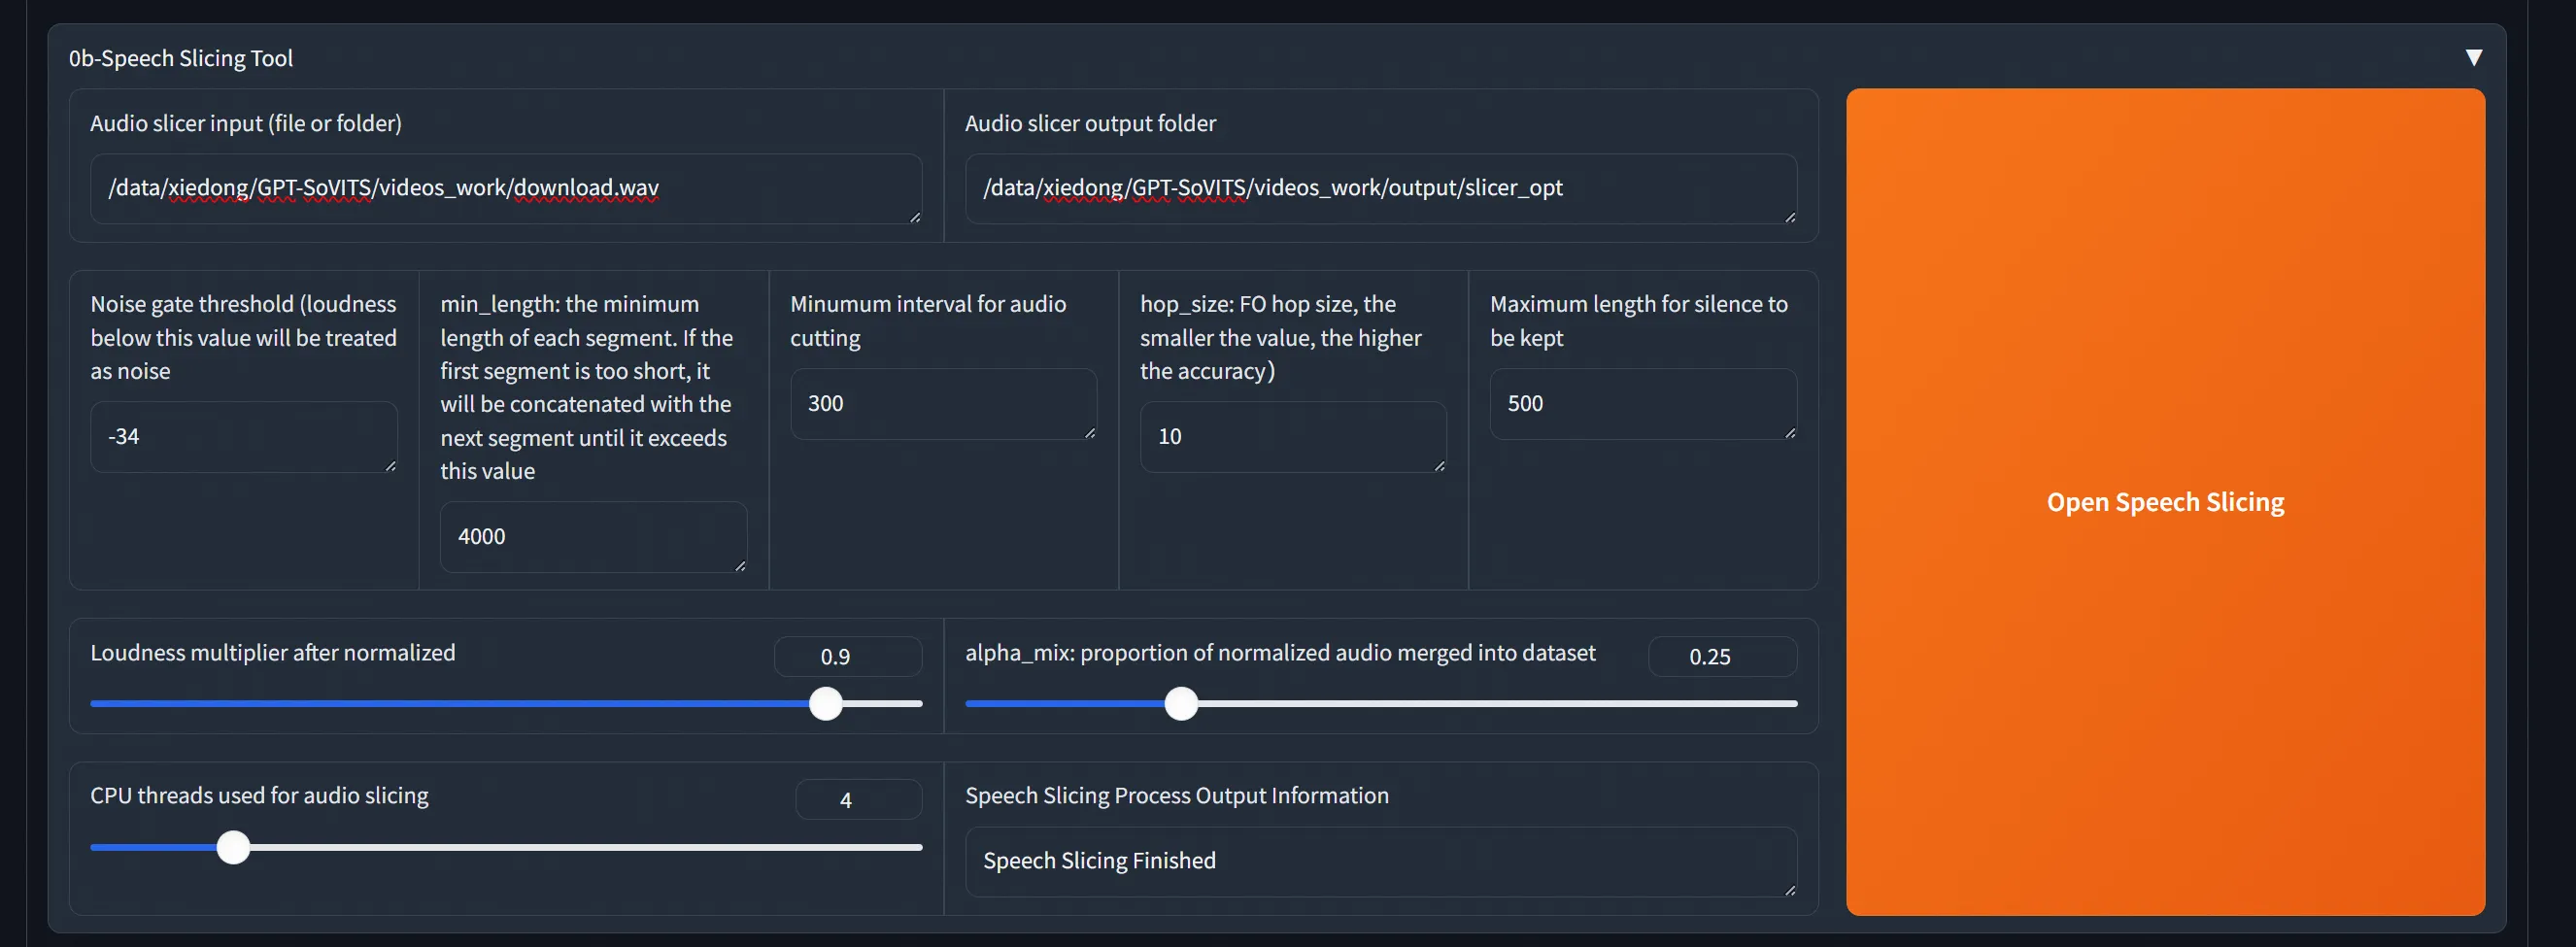Viewport: 2576px width, 947px height.
Task: Collapse the 0b-Speech Slicing Tool section
Action: [2473, 58]
